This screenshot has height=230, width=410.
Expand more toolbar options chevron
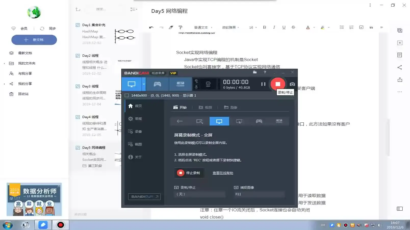(x=381, y=27)
